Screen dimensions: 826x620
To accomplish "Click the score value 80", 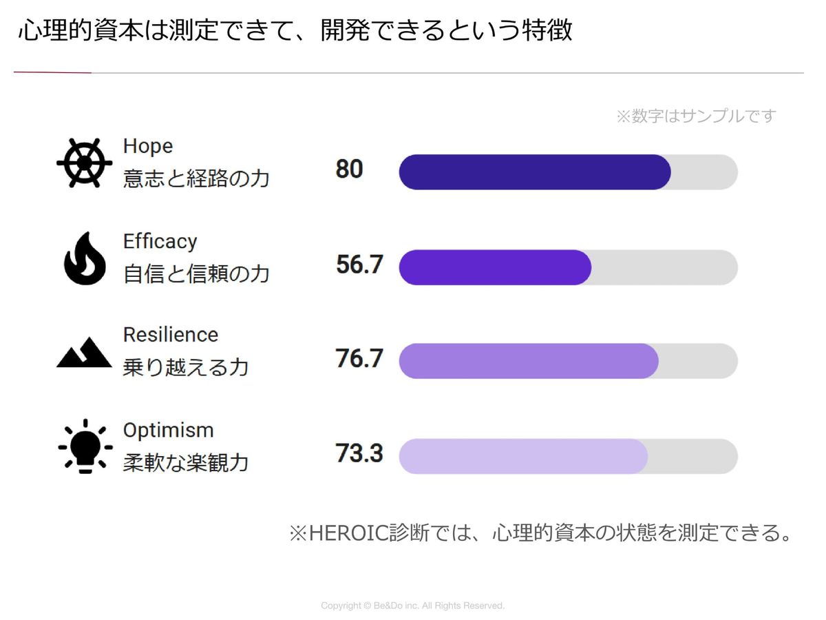I will coord(350,169).
